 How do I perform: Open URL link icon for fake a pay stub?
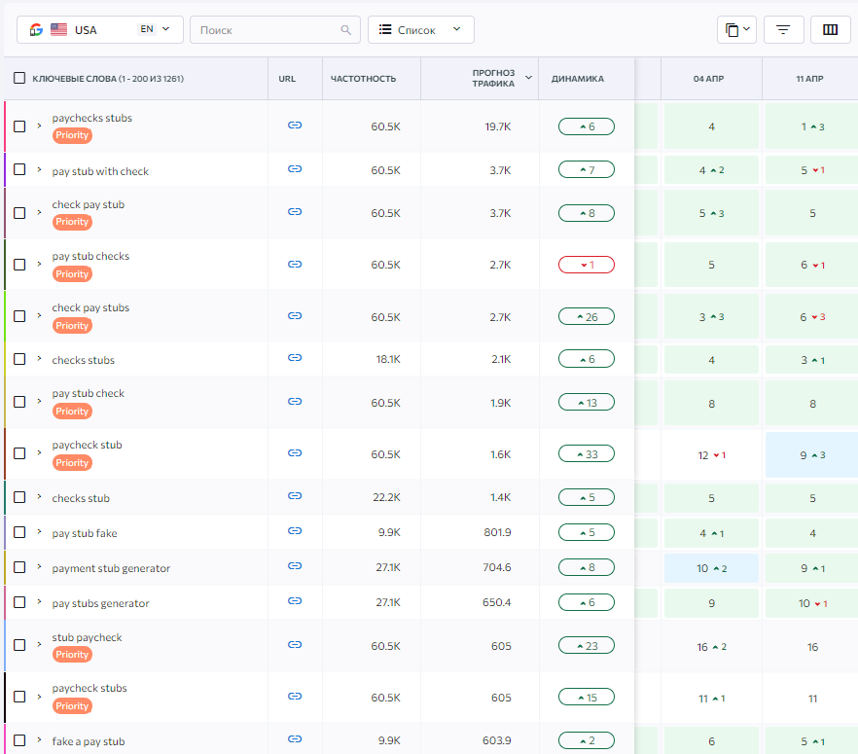pos(295,739)
